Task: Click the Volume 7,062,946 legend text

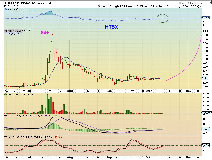Action: (x=20, y=94)
